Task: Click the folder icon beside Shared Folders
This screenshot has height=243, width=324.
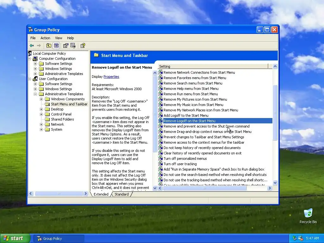Action: [x=47, y=119]
